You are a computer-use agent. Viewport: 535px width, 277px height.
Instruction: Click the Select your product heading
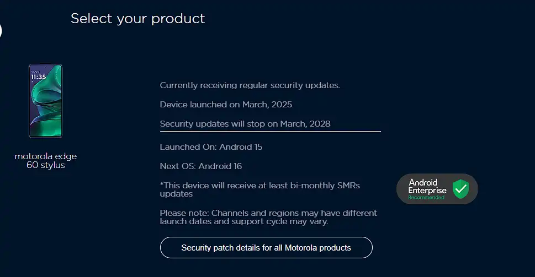137,18
